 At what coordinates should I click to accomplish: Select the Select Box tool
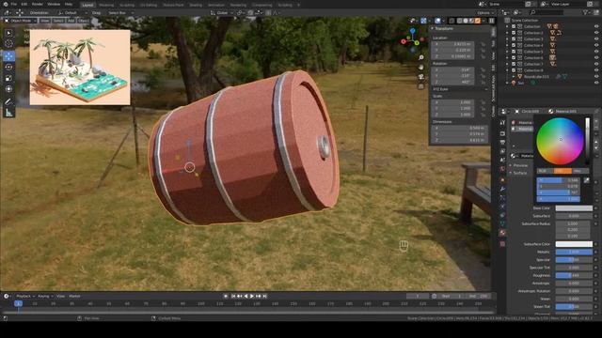click(8, 34)
